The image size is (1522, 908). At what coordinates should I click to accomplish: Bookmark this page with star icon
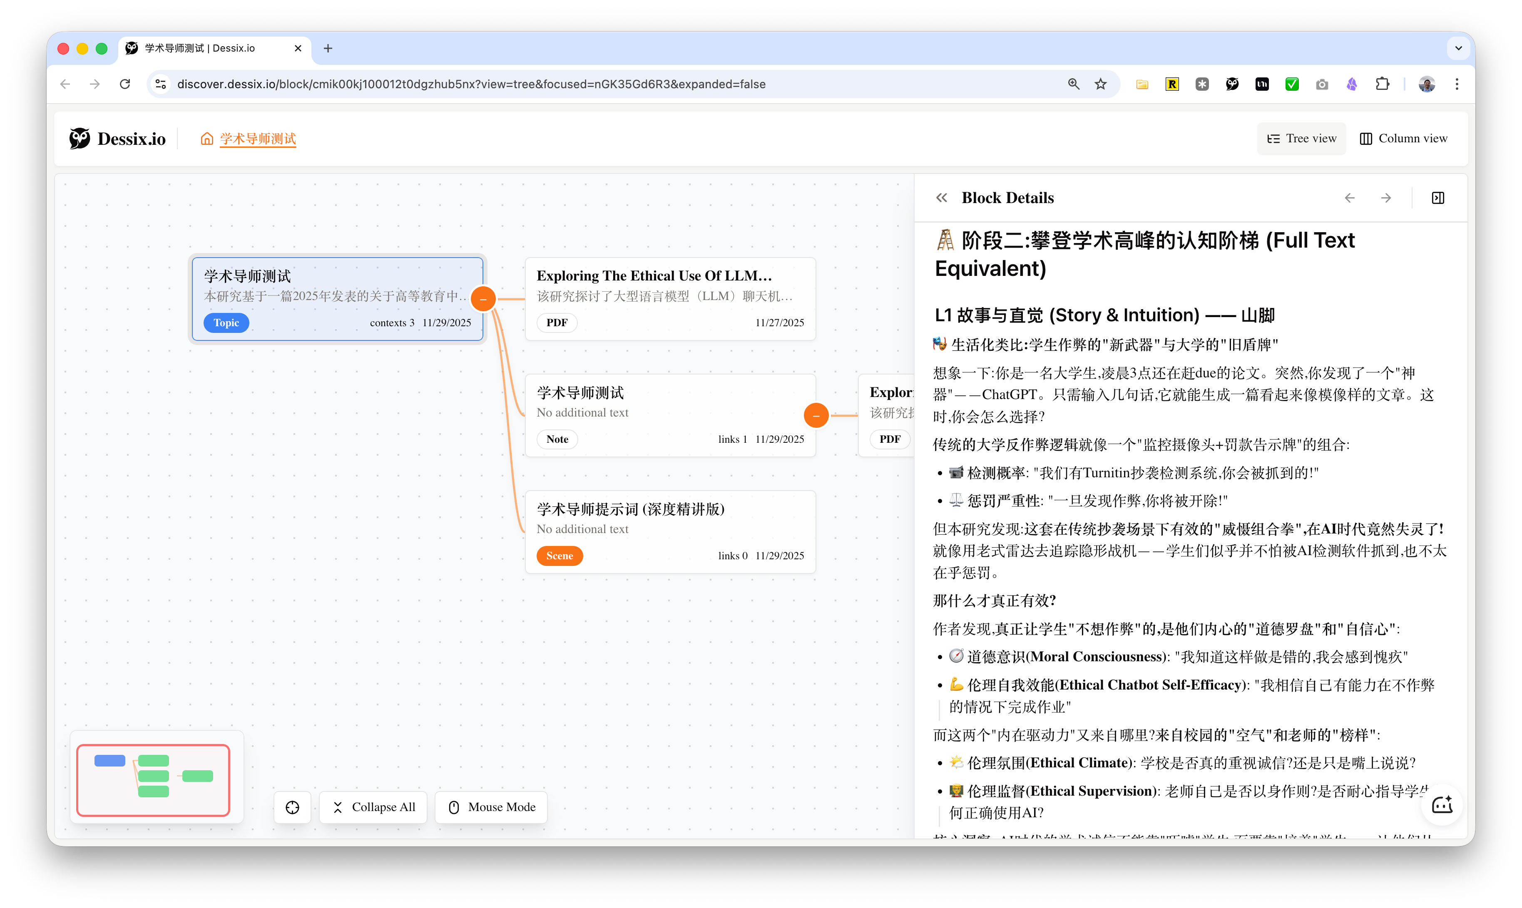pyautogui.click(x=1101, y=84)
